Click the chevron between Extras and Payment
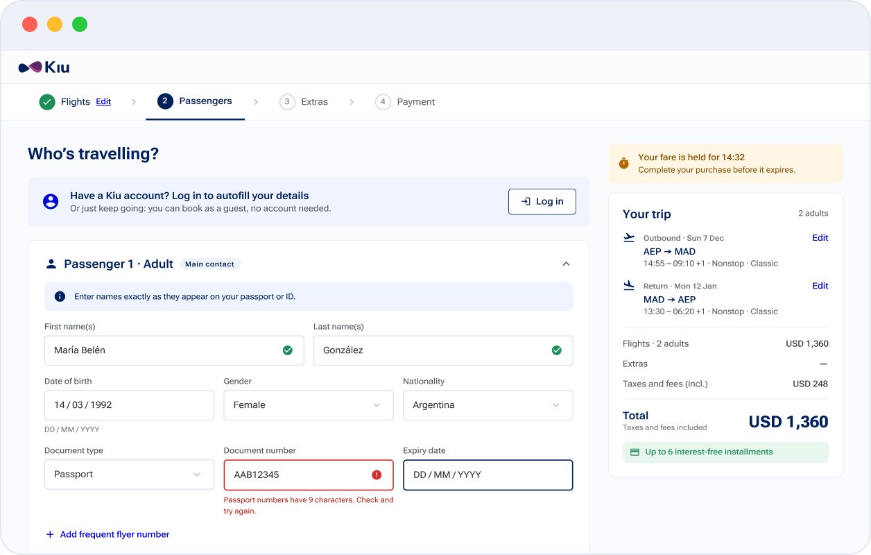This screenshot has height=555, width=871. tap(352, 102)
